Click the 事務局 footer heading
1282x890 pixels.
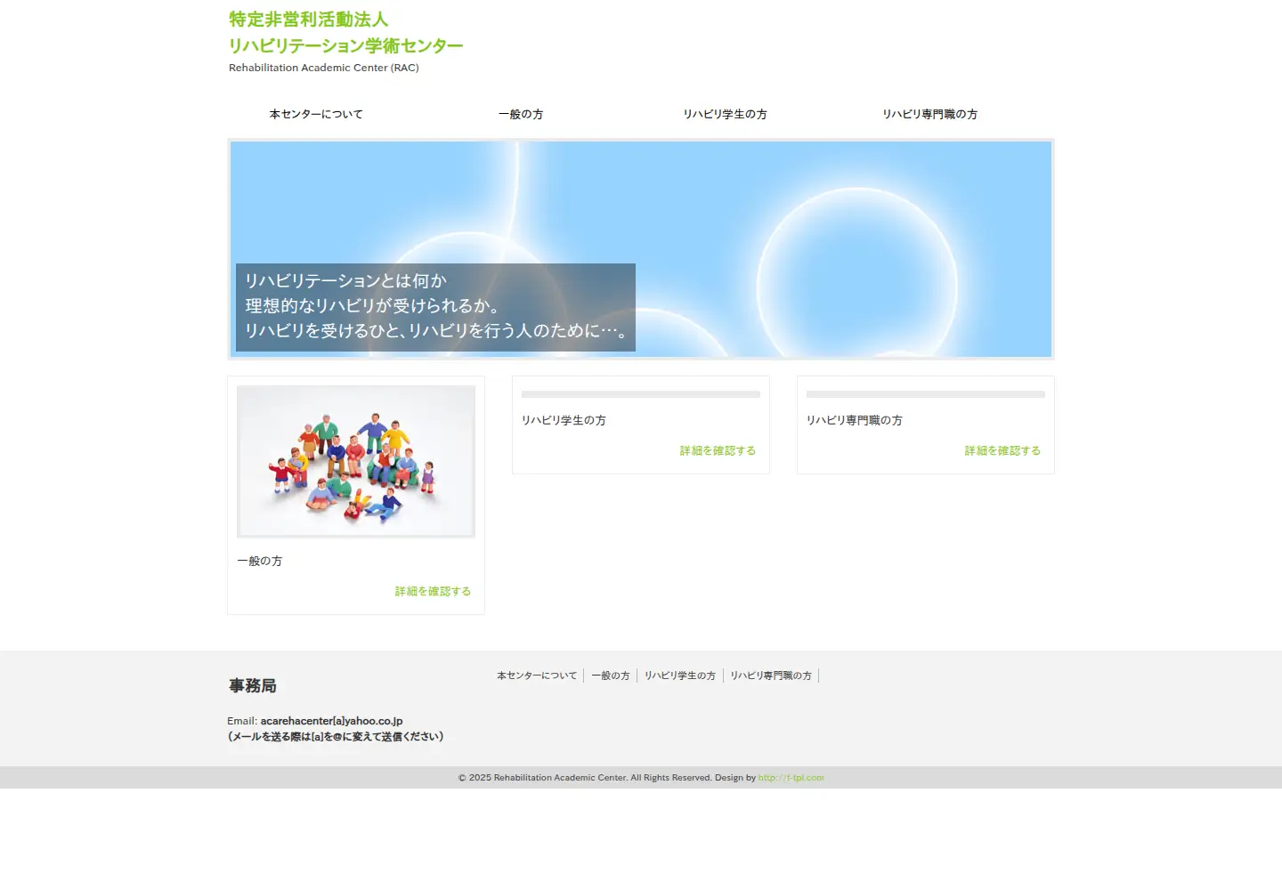[253, 686]
